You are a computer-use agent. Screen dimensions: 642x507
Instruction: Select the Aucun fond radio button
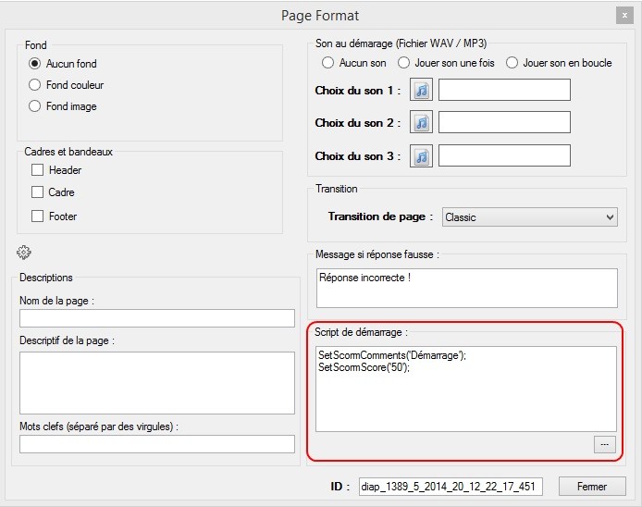point(35,64)
